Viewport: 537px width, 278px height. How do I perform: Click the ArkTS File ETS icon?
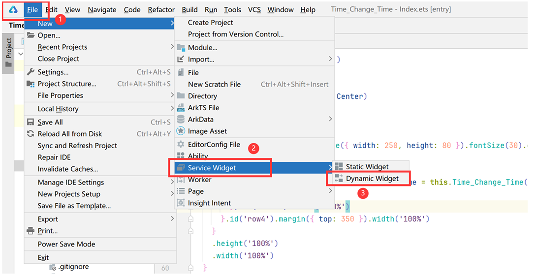coord(181,108)
